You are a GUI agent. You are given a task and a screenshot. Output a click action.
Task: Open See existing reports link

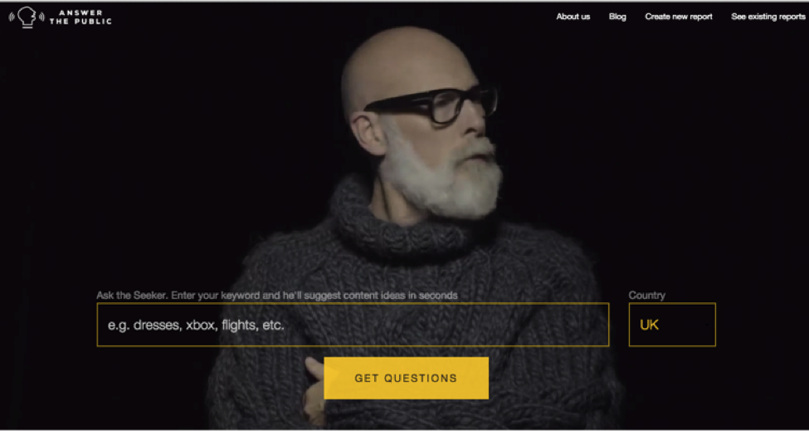tap(768, 17)
